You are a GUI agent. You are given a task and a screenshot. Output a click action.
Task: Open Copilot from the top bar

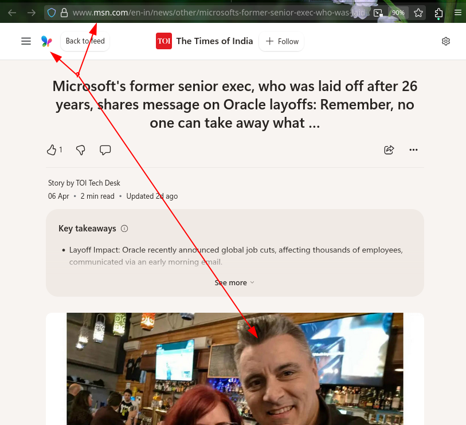click(46, 41)
